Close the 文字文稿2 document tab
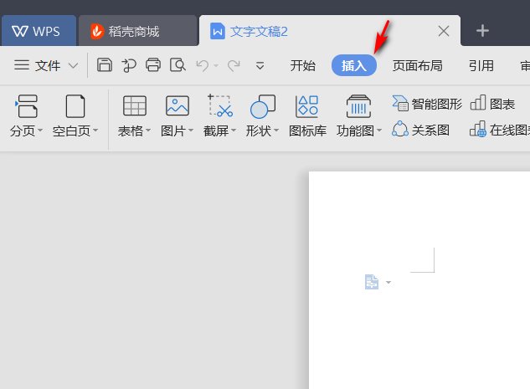Image resolution: width=530 pixels, height=389 pixels. click(x=444, y=31)
